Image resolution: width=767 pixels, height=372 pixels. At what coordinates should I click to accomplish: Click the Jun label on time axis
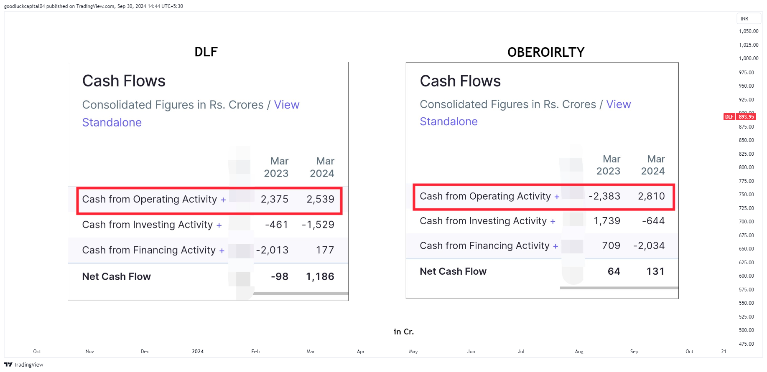click(471, 352)
